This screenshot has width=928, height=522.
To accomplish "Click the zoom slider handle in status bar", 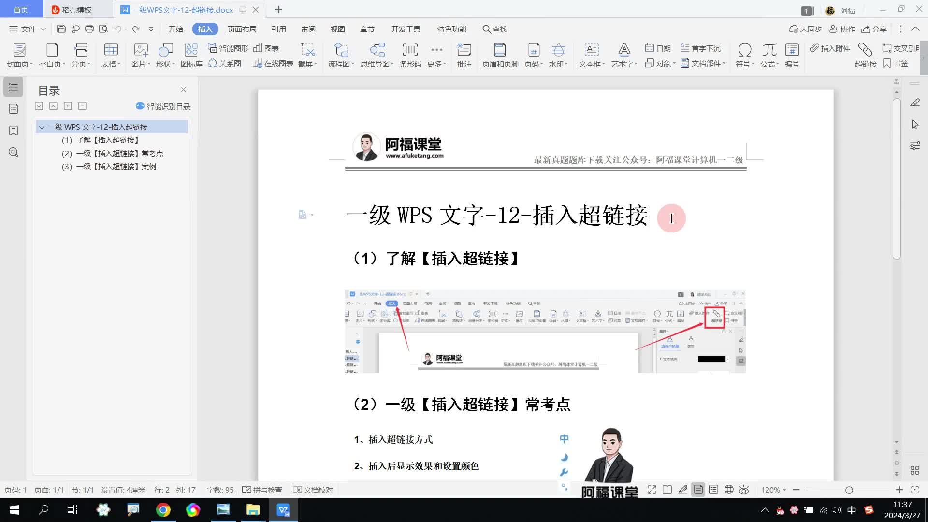I will click(x=849, y=490).
